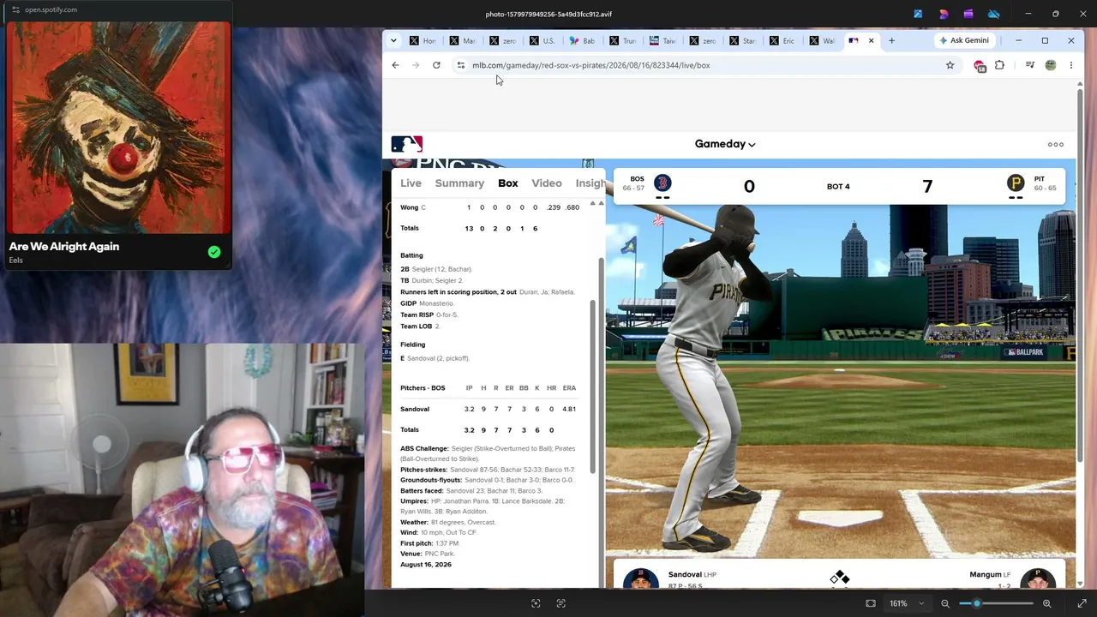This screenshot has height=617, width=1097.
Task: Open the Photos edit image tool
Action: 918,14
